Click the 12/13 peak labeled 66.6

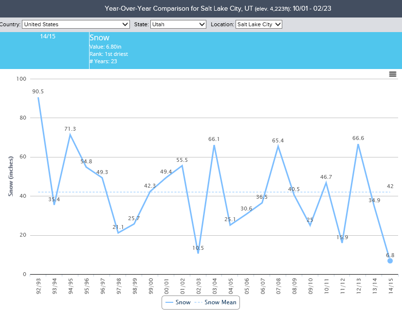tap(358, 144)
